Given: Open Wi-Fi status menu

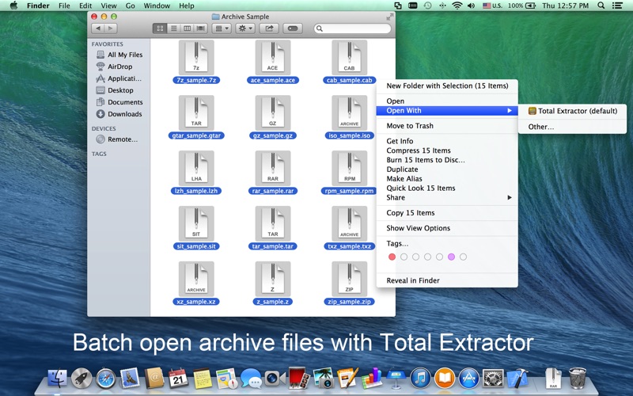Looking at the screenshot, I should click(457, 6).
